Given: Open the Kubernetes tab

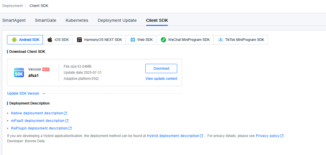Looking at the screenshot, I should (77, 20).
